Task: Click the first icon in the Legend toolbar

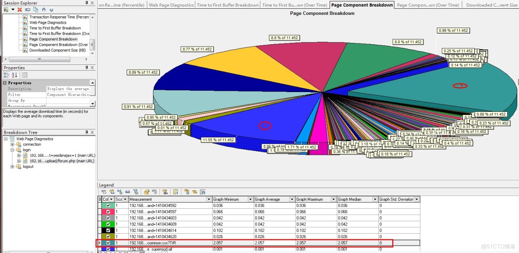Action: click(x=103, y=192)
